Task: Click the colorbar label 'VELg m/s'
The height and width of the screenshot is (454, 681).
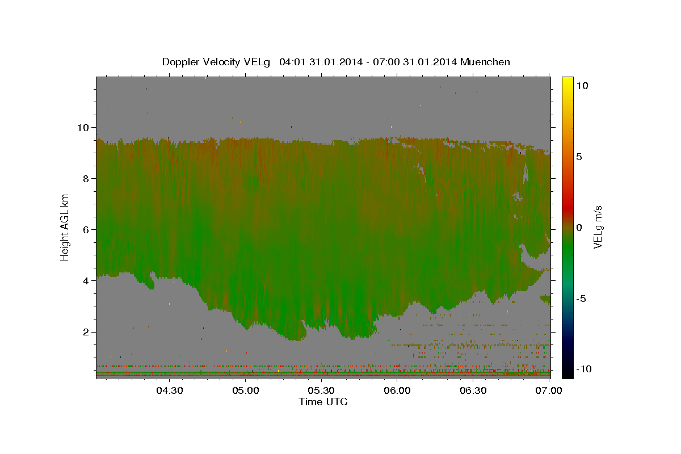Action: click(598, 227)
